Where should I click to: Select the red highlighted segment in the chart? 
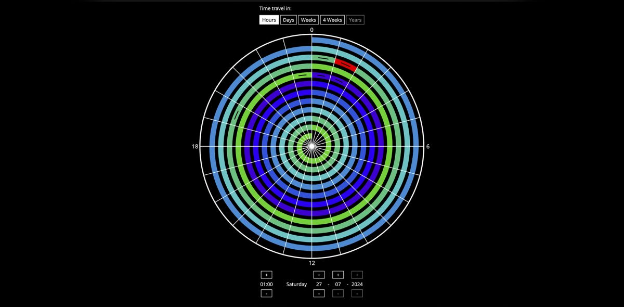pyautogui.click(x=345, y=65)
